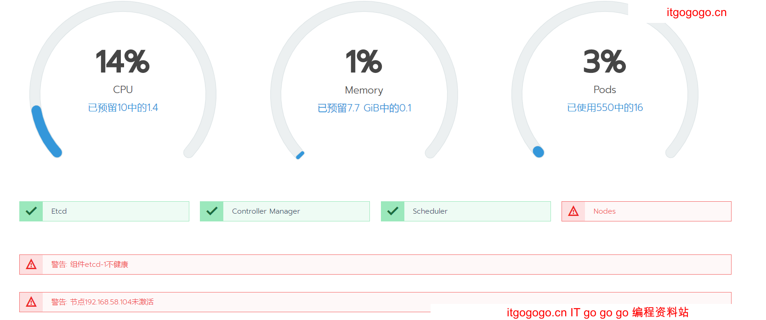Select the 14% CPU value
Image resolution: width=766 pixels, height=320 pixels.
123,62
